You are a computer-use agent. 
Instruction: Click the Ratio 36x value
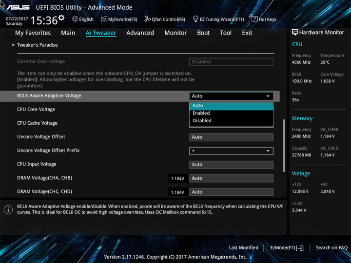coord(295,100)
